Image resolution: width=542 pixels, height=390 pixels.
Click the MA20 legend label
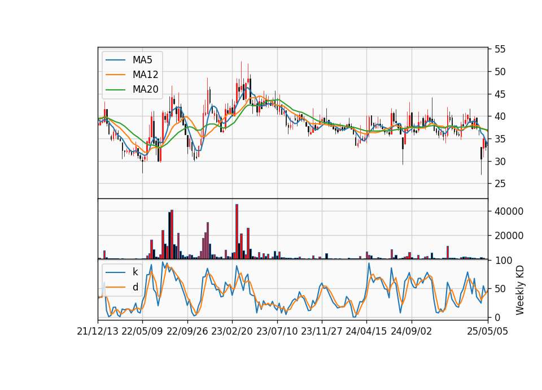click(x=145, y=89)
